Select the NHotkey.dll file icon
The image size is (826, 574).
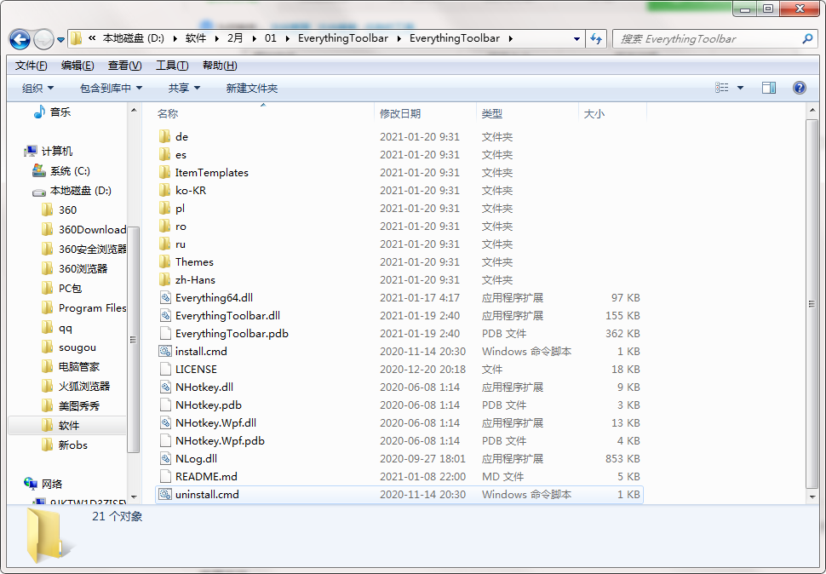pos(165,387)
